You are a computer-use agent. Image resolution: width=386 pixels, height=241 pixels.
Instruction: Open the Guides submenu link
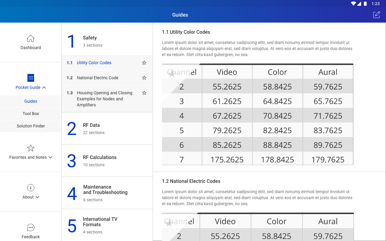(31, 101)
